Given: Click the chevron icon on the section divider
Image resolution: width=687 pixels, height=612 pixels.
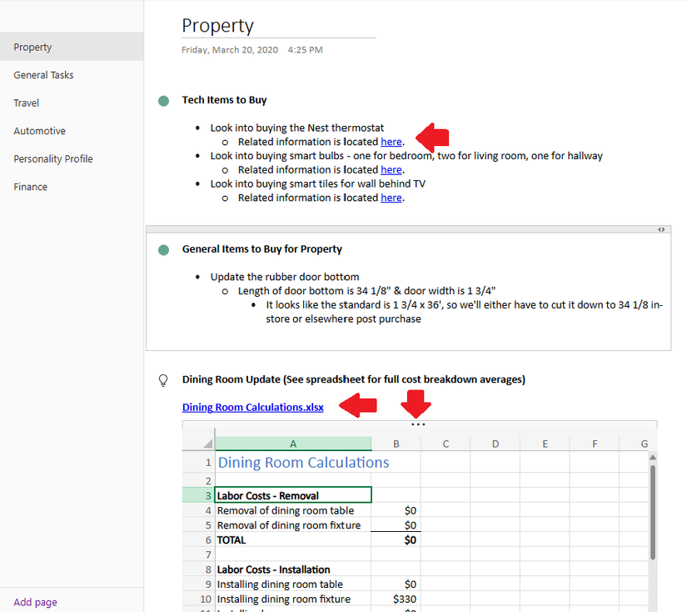Looking at the screenshot, I should pyautogui.click(x=660, y=228).
